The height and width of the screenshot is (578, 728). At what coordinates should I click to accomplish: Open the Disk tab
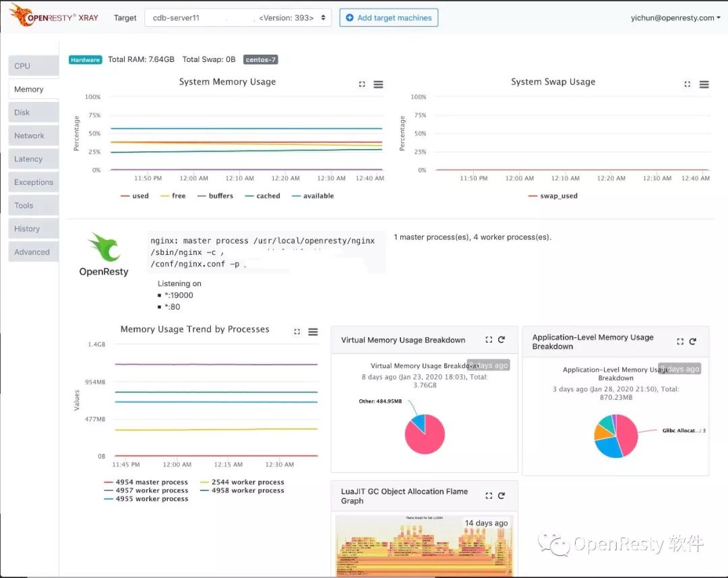34,113
